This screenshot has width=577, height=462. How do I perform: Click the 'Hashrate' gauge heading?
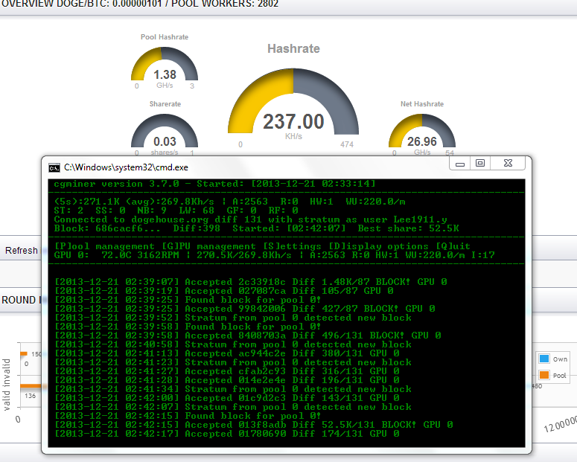(x=293, y=48)
